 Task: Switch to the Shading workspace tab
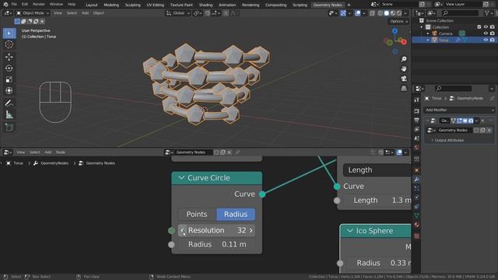pyautogui.click(x=205, y=5)
